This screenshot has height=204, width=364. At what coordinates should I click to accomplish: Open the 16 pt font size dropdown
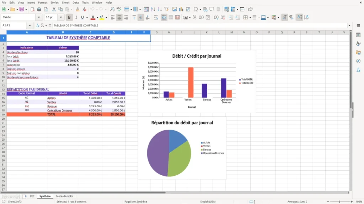[61, 17]
